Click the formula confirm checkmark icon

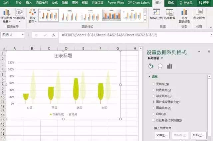point(45,35)
